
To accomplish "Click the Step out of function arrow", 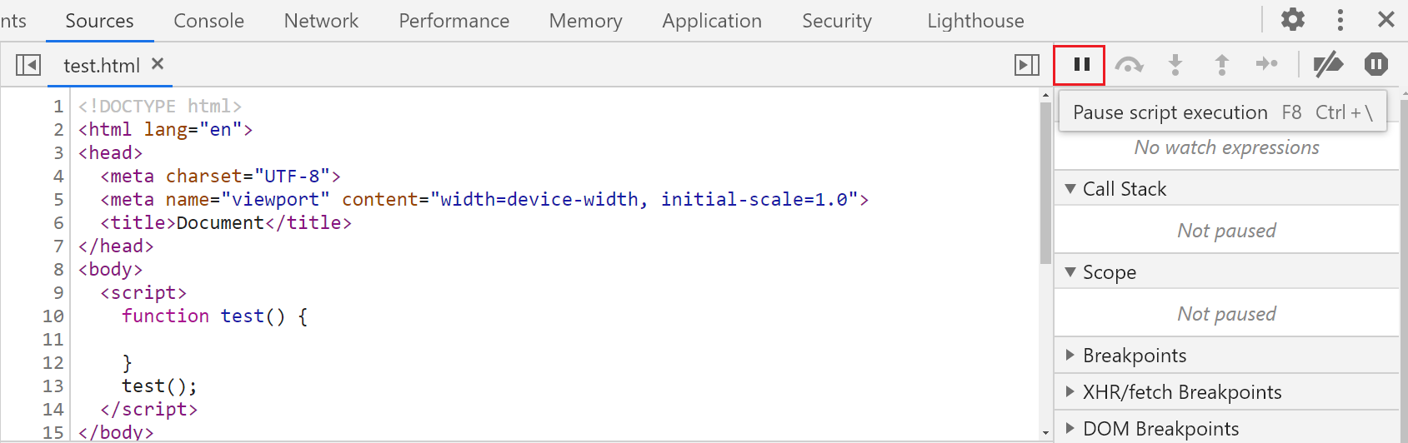I will [x=1222, y=64].
